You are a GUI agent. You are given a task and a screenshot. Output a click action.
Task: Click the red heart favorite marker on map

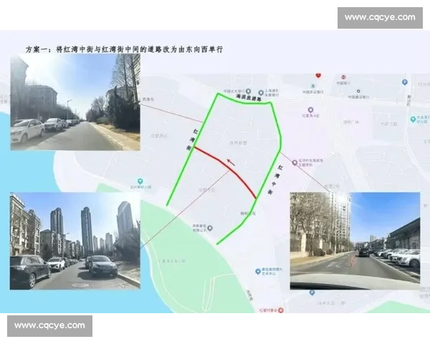point(318,75)
